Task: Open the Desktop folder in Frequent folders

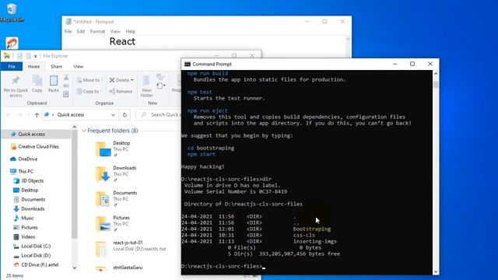Action: 113,149
